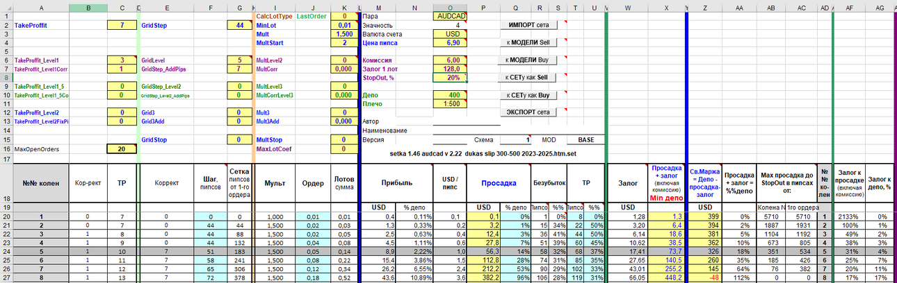Click the Св.Маржа value -48

(704, 277)
